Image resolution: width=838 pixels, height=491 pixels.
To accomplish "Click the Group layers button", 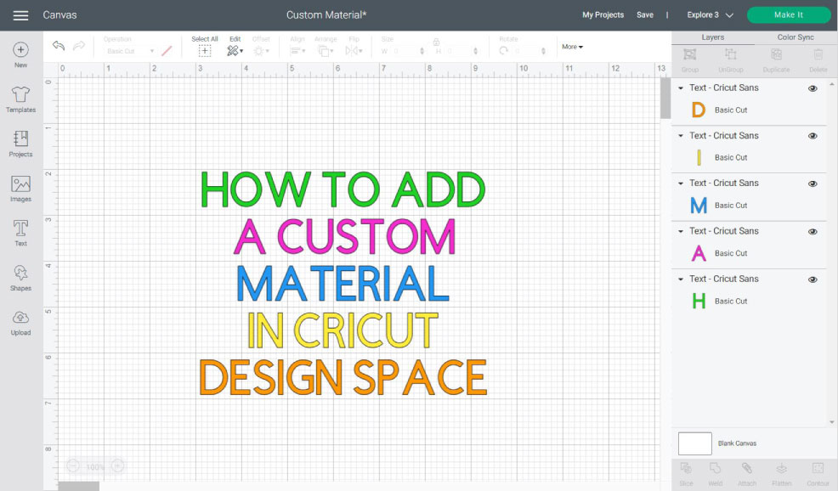I will click(x=690, y=59).
